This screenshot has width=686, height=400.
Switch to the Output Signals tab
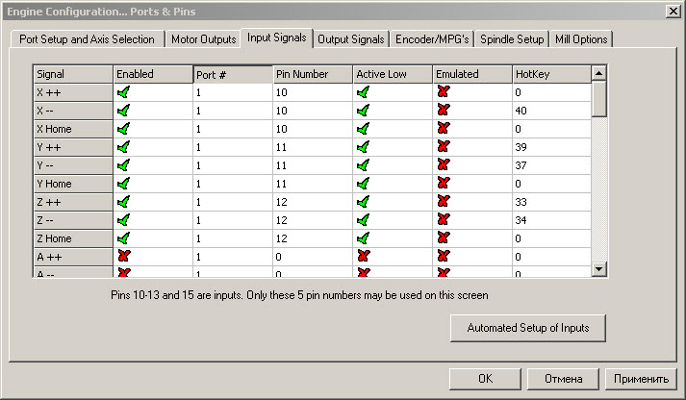pos(351,39)
